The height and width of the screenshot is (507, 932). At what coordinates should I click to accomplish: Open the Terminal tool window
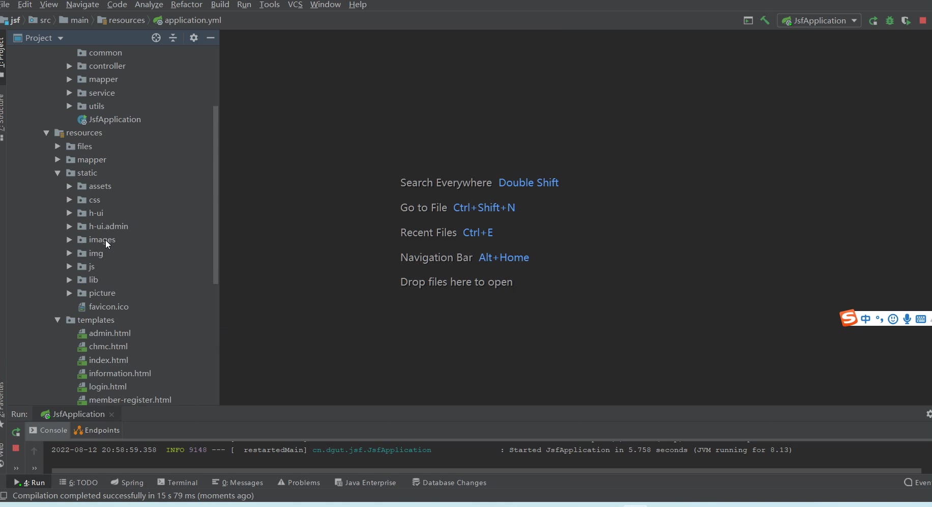pos(178,483)
